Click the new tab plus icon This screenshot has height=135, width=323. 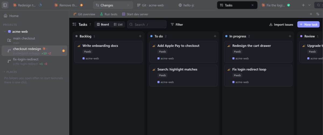[x=303, y=5]
